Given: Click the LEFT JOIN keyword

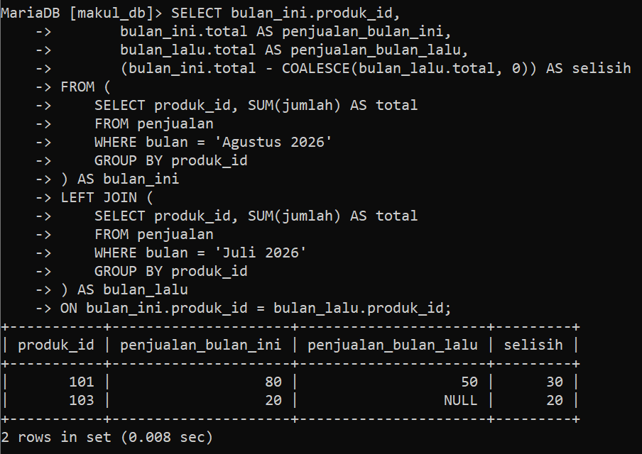Looking at the screenshot, I should [99, 197].
